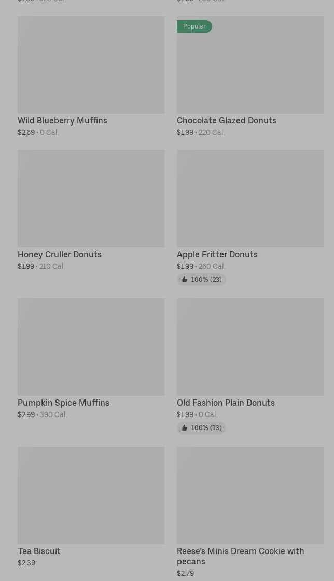
Task: Click the thumbs-up icon under Apple Fritter Donuts
Action: coord(184,280)
